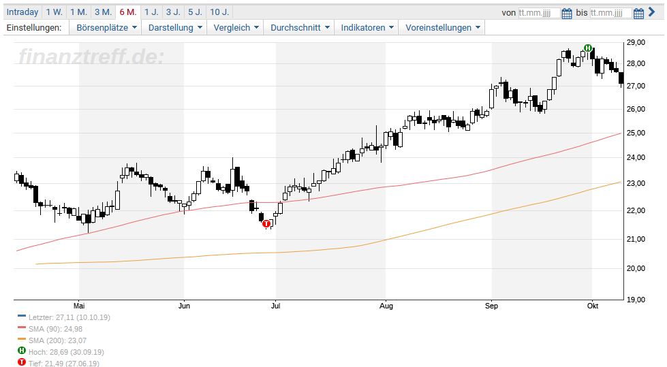Click the 'Jul' x-axis label

276,306
